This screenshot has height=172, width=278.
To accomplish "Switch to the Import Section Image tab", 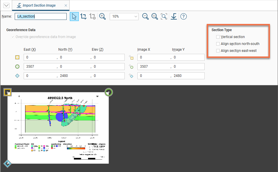I will pyautogui.click(x=40, y=5).
